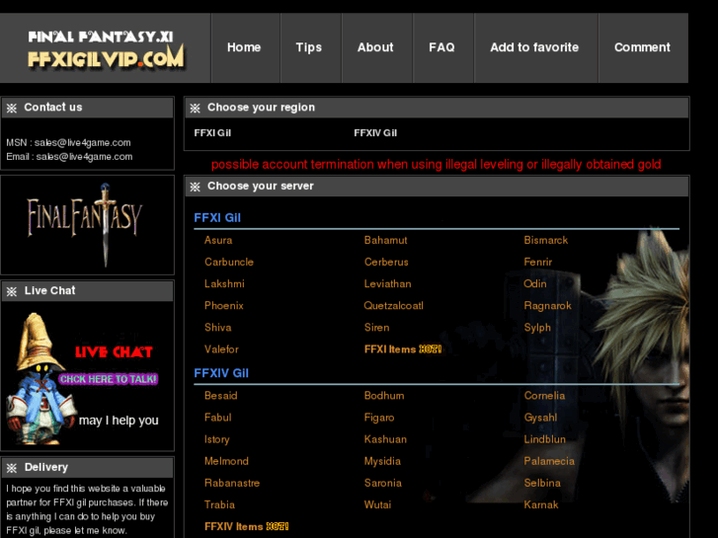Select the FFXI Gil region
This screenshot has height=538, width=718.
212,133
